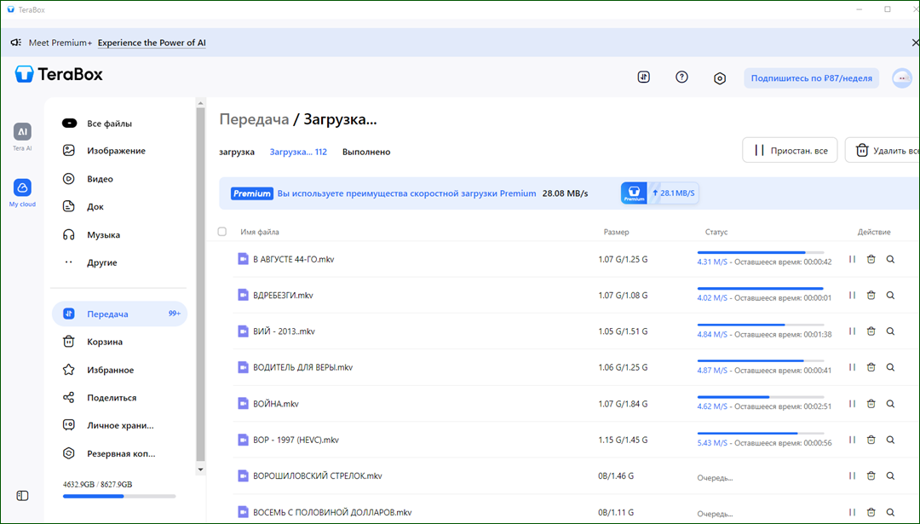This screenshot has width=920, height=524.
Task: Delete В АВГУСТЕ 44-ГО.mkv upload task
Action: click(x=871, y=259)
